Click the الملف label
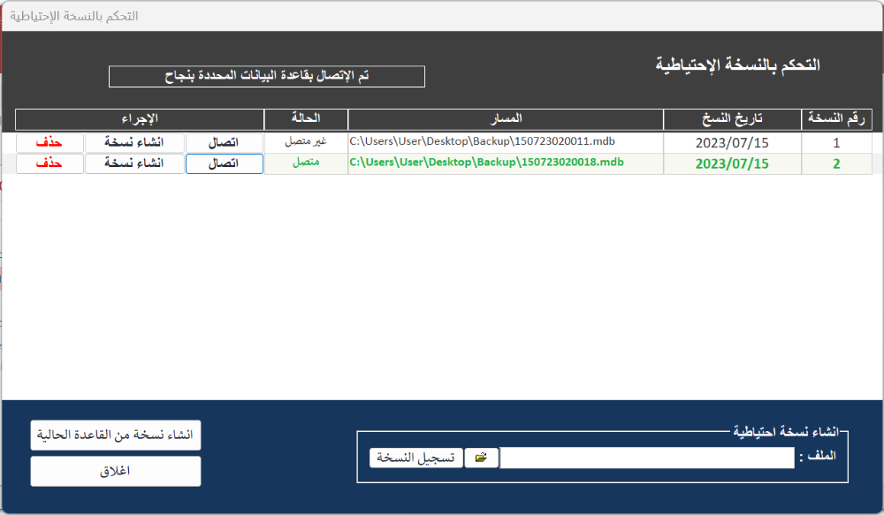The width and height of the screenshot is (884, 515). [x=818, y=456]
